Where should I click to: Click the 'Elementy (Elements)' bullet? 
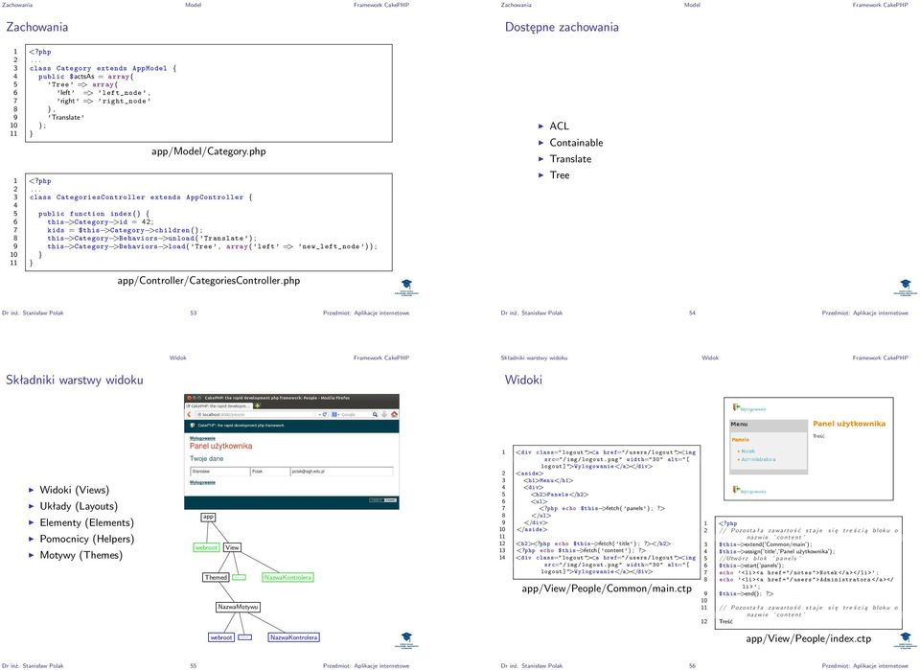[87, 522]
